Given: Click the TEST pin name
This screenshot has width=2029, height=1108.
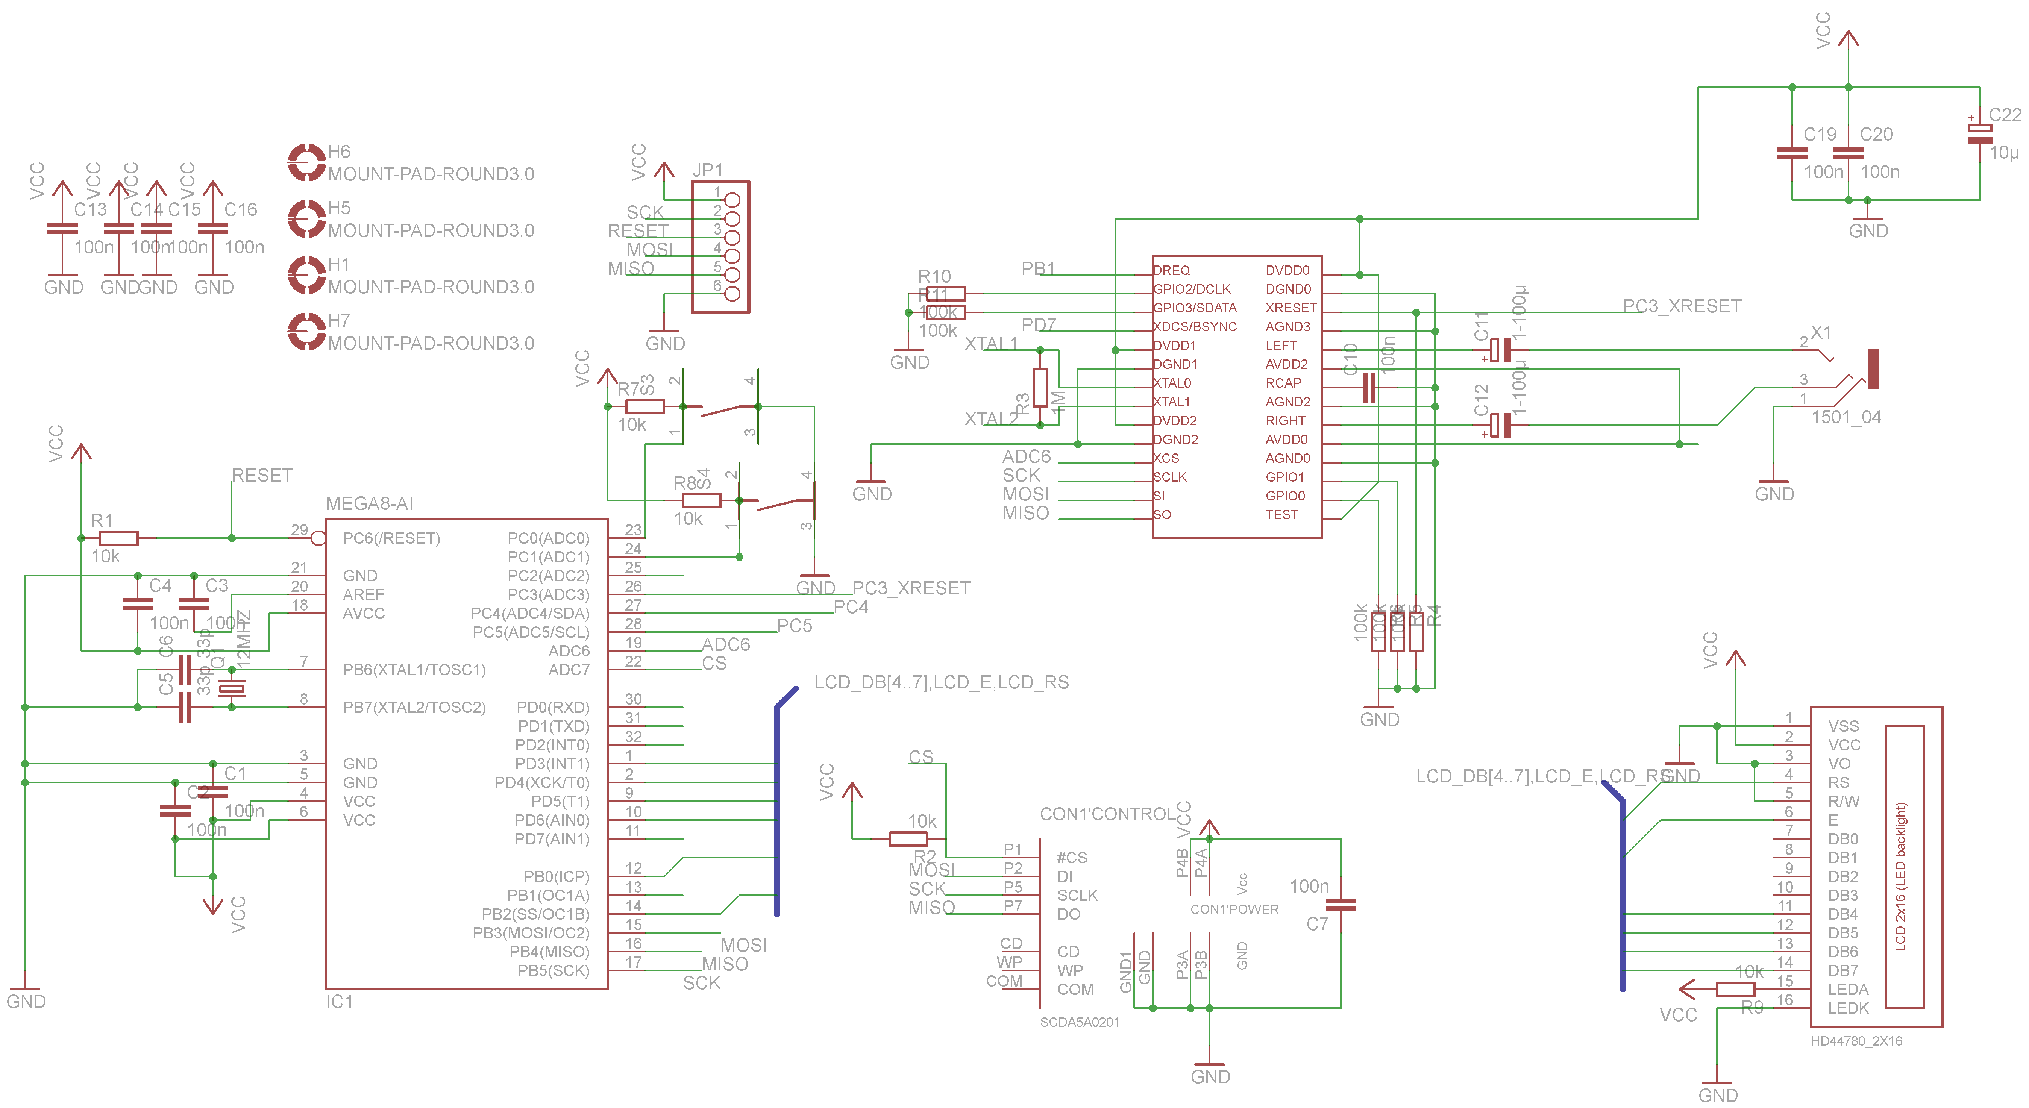Looking at the screenshot, I should pos(1281,515).
